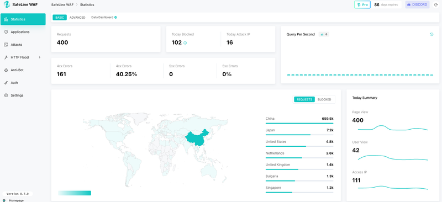Click the Auth key icon
The height and width of the screenshot is (202, 442).
[x=6, y=83]
